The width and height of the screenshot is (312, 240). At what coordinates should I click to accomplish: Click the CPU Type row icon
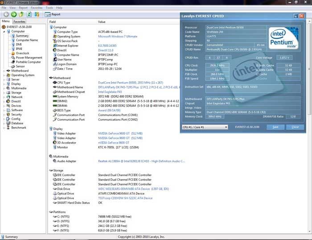(55, 83)
